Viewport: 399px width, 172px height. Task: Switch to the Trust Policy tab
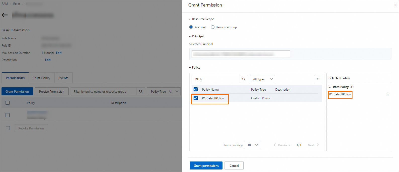click(x=41, y=78)
